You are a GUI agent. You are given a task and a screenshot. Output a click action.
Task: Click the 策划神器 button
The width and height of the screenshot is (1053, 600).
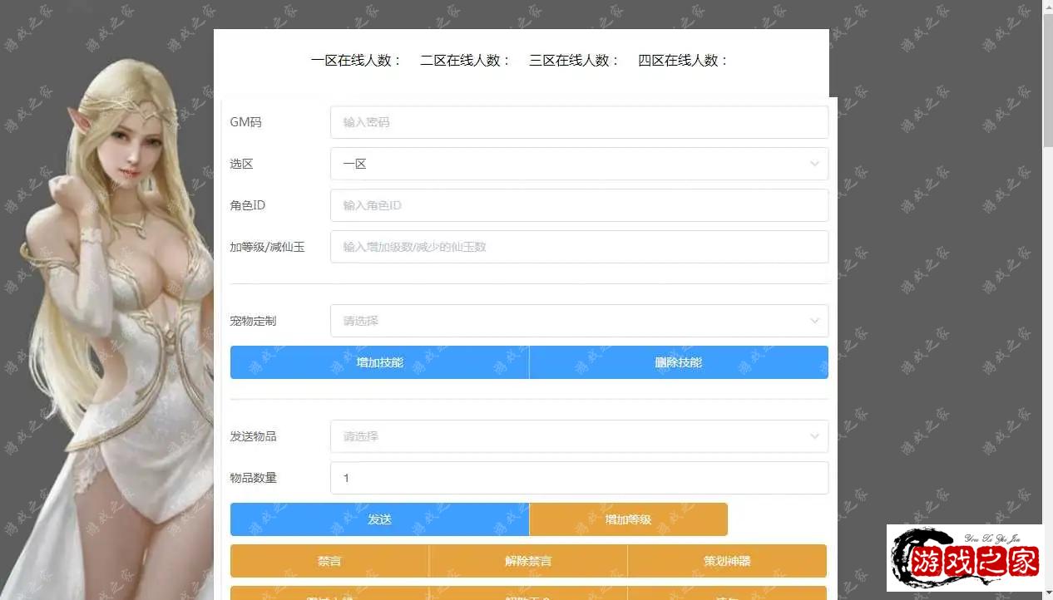point(726,561)
